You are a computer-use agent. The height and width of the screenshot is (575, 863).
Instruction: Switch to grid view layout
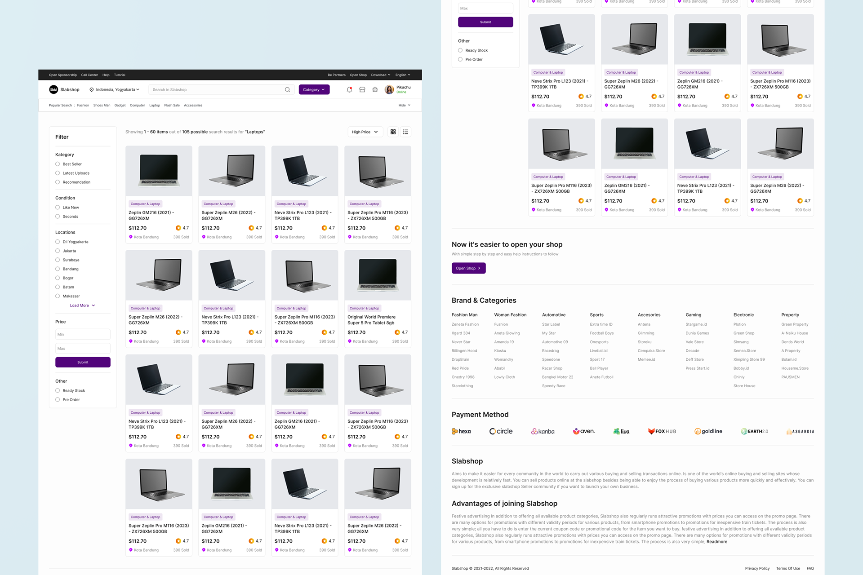[x=393, y=132]
